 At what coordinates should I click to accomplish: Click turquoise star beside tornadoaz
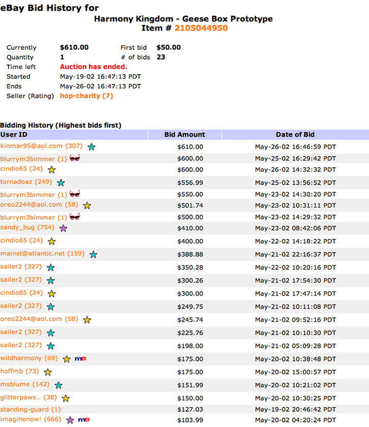(x=61, y=182)
